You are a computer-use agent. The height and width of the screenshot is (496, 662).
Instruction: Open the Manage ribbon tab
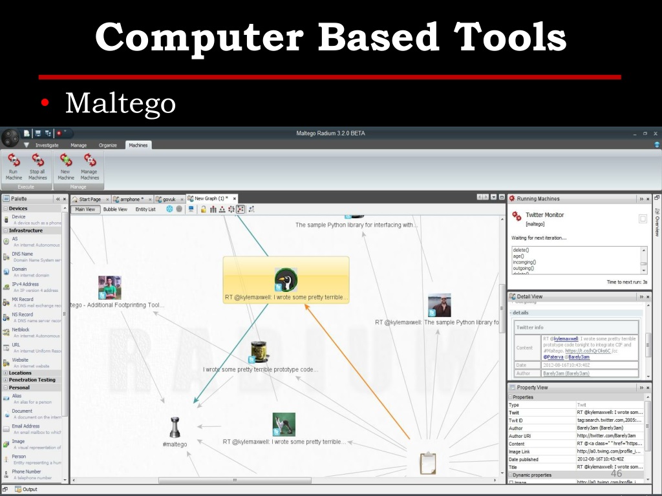[78, 145]
